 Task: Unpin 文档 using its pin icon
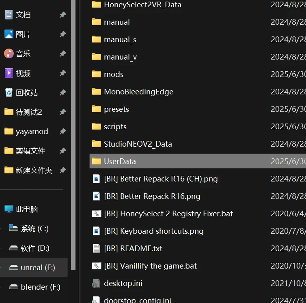[x=62, y=15]
